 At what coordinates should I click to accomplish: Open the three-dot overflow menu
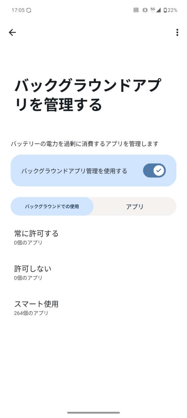[177, 32]
